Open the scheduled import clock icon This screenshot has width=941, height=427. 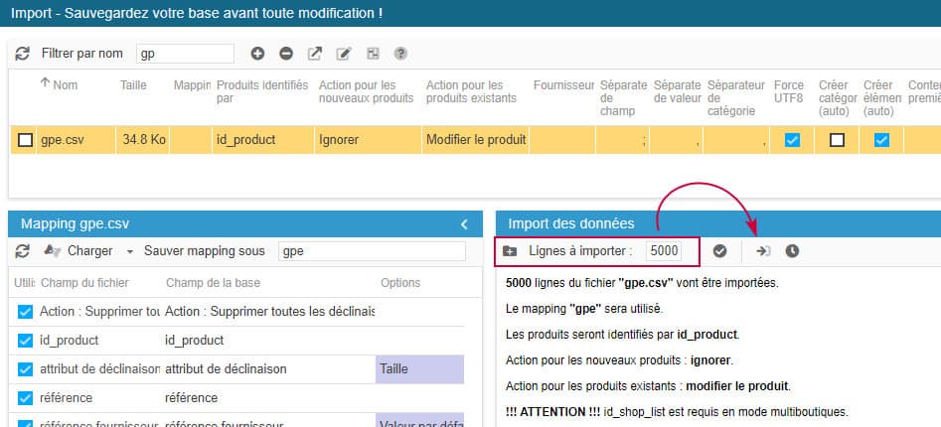pyautogui.click(x=792, y=251)
